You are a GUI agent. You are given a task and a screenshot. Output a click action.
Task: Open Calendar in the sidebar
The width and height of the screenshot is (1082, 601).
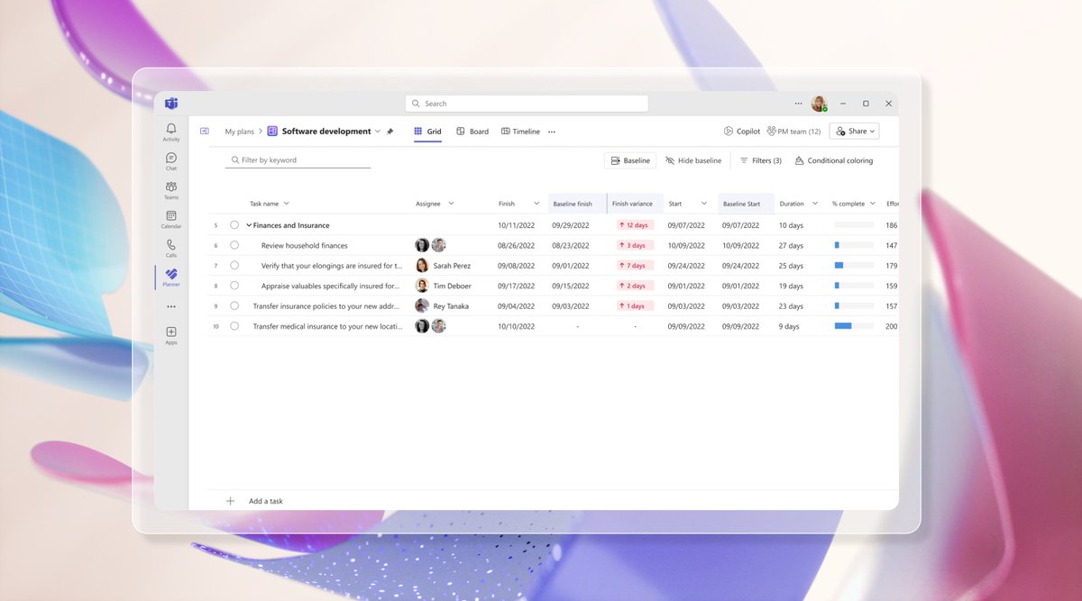click(x=171, y=219)
